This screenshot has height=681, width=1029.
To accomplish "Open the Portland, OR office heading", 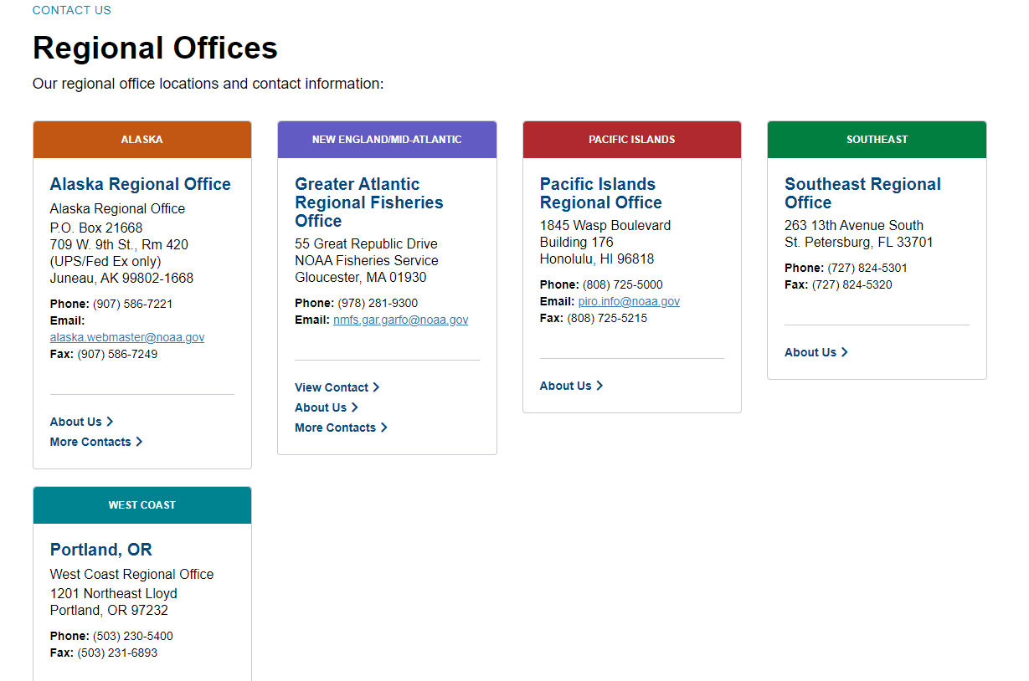I will [x=101, y=550].
